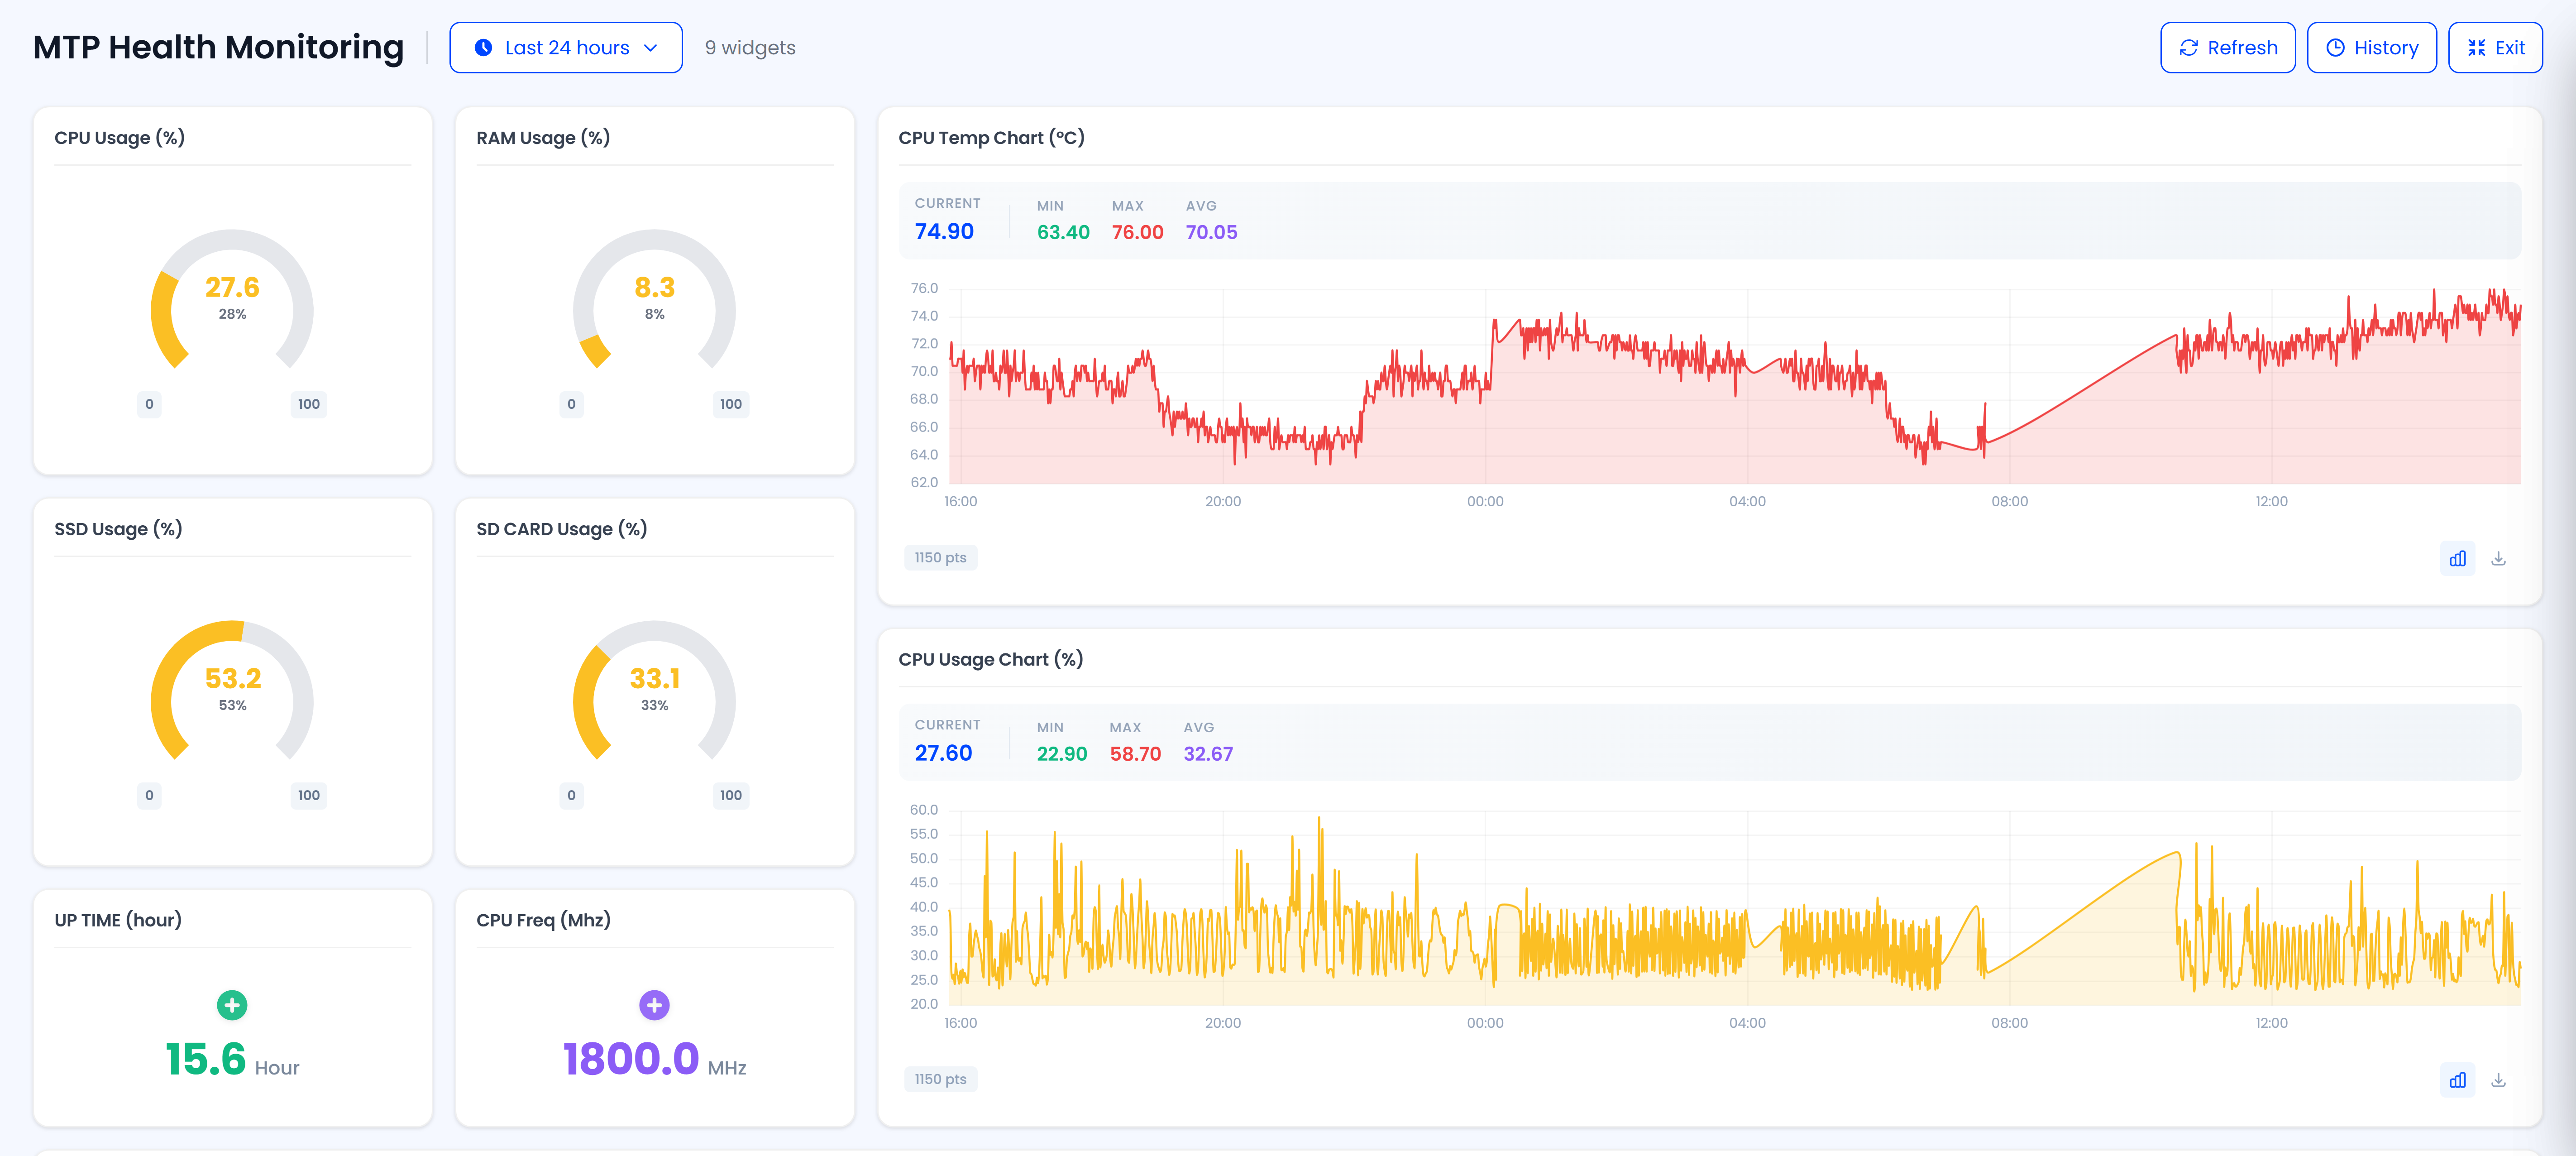Select the MTP Health Monitoring title
This screenshot has height=1156, width=2576.
point(218,47)
